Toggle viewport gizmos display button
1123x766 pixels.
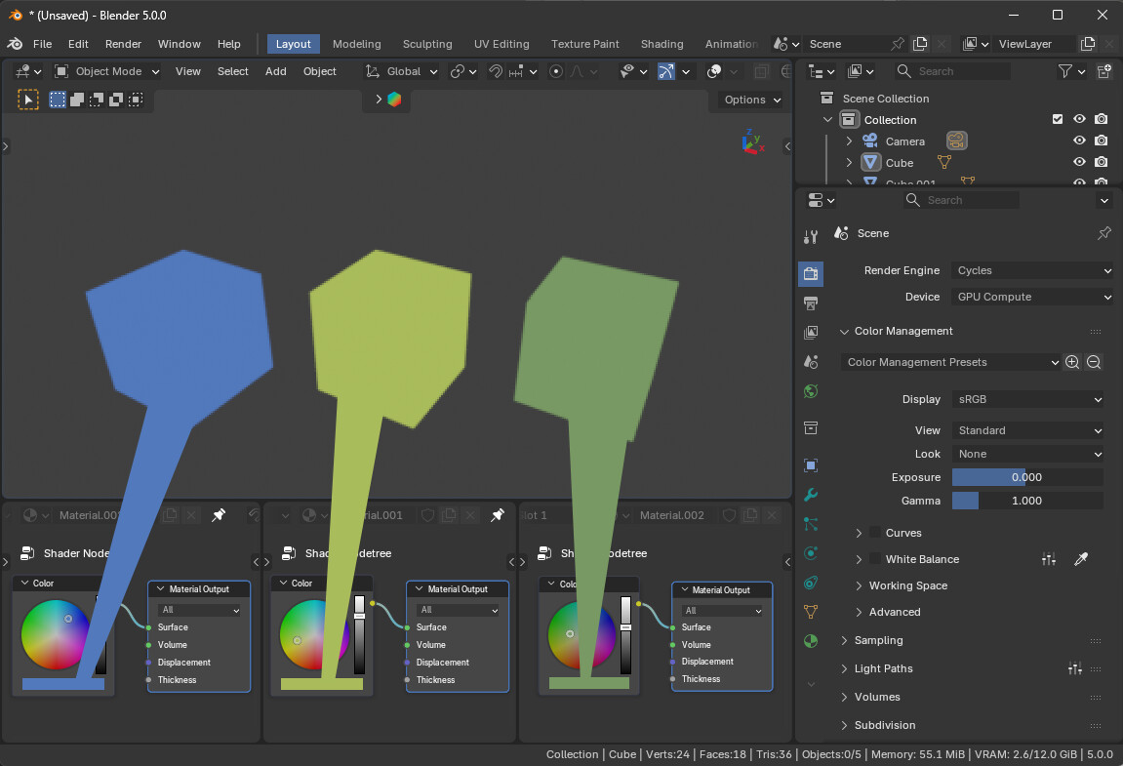[x=666, y=71]
